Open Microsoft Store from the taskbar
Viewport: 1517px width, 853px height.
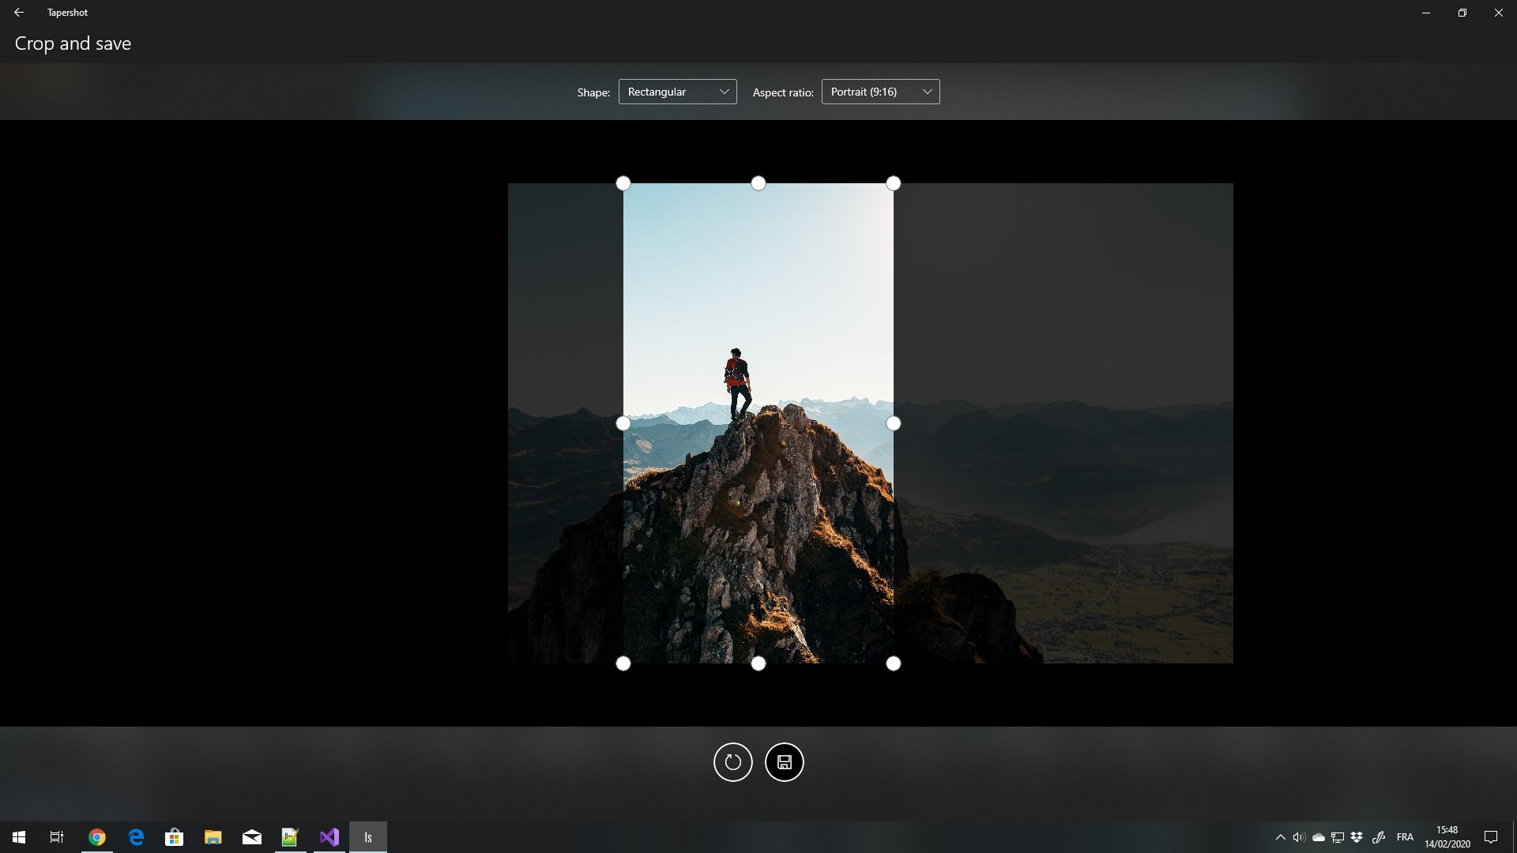click(x=174, y=837)
